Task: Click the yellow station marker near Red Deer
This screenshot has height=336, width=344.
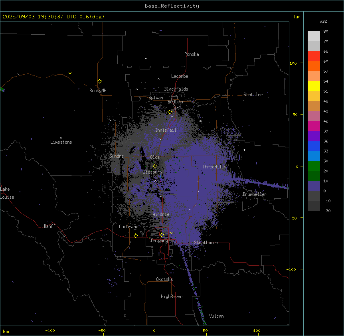Action: (x=170, y=112)
